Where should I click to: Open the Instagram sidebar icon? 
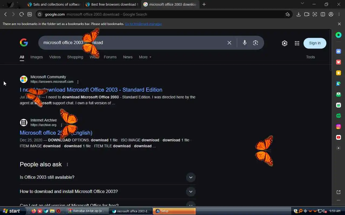pyautogui.click(x=339, y=127)
